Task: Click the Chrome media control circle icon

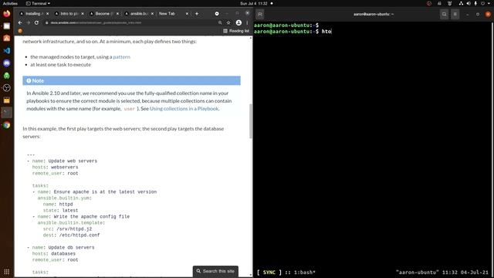Action: tap(217, 14)
